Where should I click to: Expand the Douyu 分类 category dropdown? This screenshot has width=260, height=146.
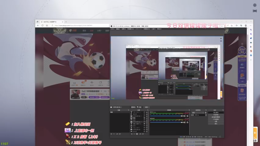[x=99, y=30]
